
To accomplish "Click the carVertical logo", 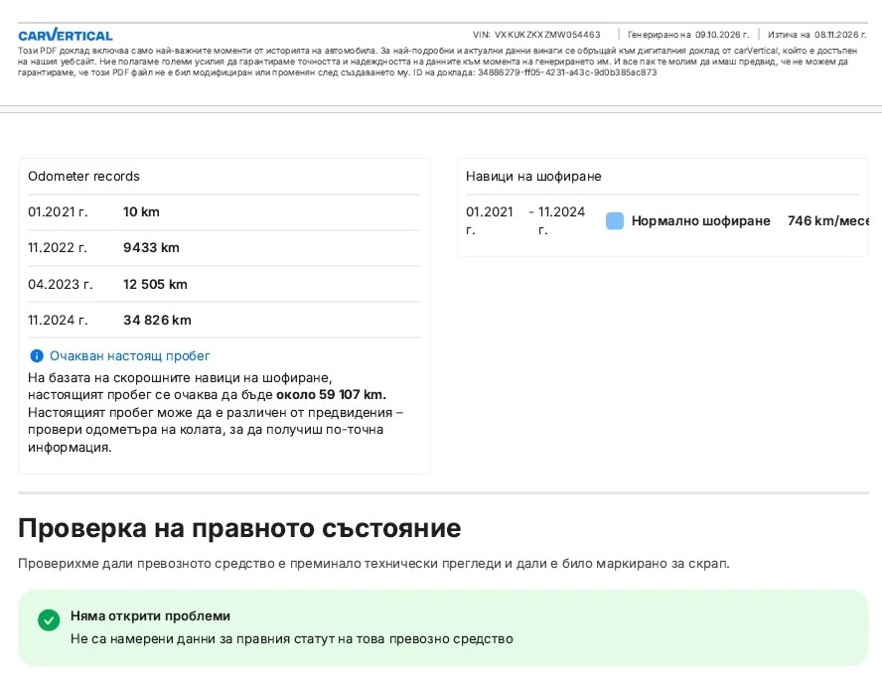I will click(66, 35).
